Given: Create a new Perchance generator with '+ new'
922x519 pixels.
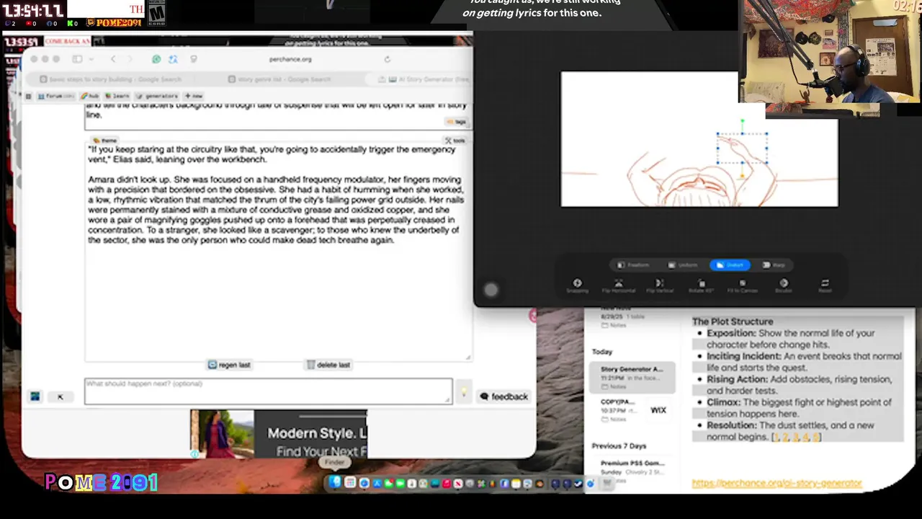Looking at the screenshot, I should coord(194,96).
